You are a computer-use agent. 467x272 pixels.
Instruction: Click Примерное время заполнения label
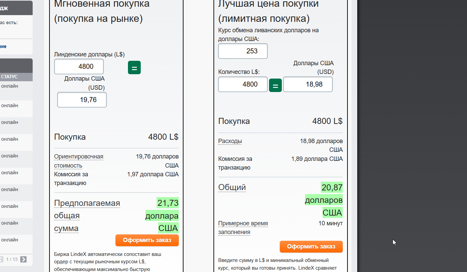(x=243, y=228)
